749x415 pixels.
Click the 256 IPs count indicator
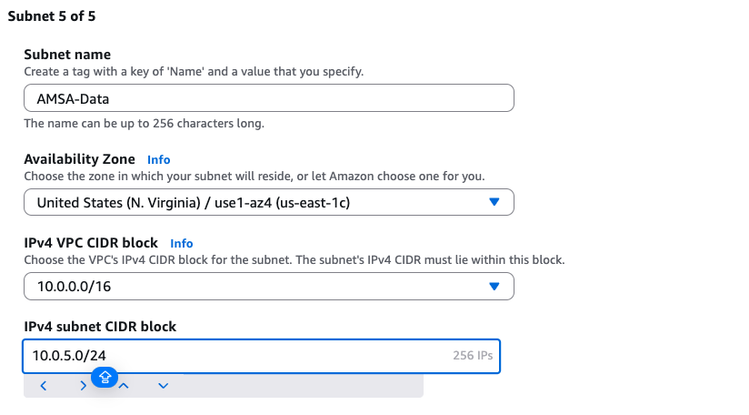[473, 356]
